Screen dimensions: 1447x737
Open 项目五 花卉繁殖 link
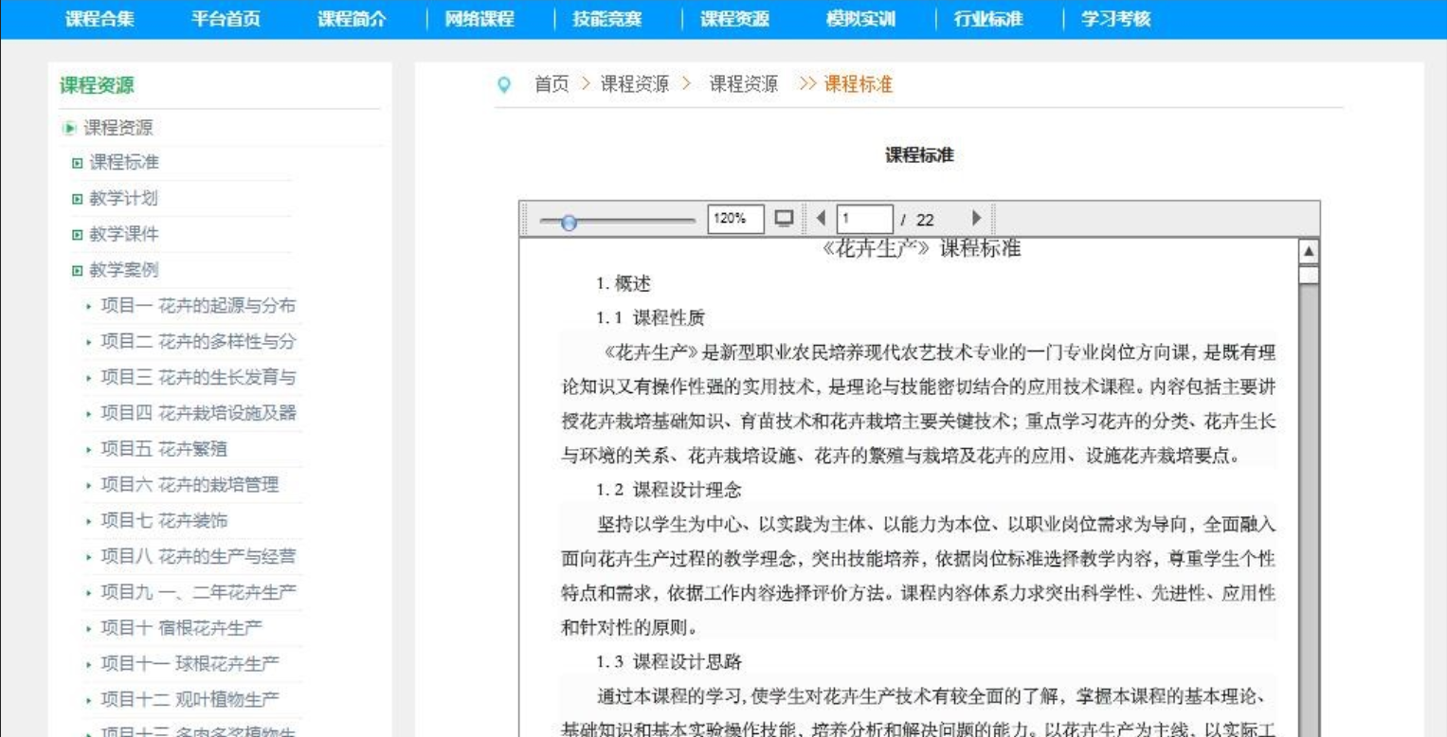tap(164, 449)
